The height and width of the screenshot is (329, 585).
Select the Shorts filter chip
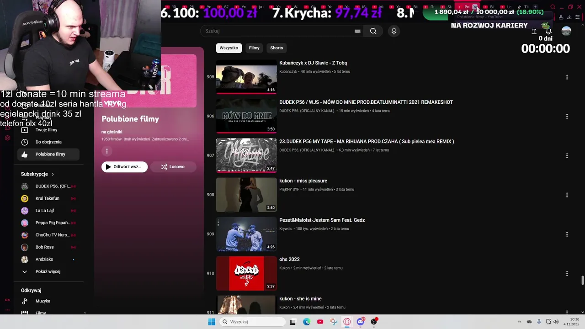(277, 48)
